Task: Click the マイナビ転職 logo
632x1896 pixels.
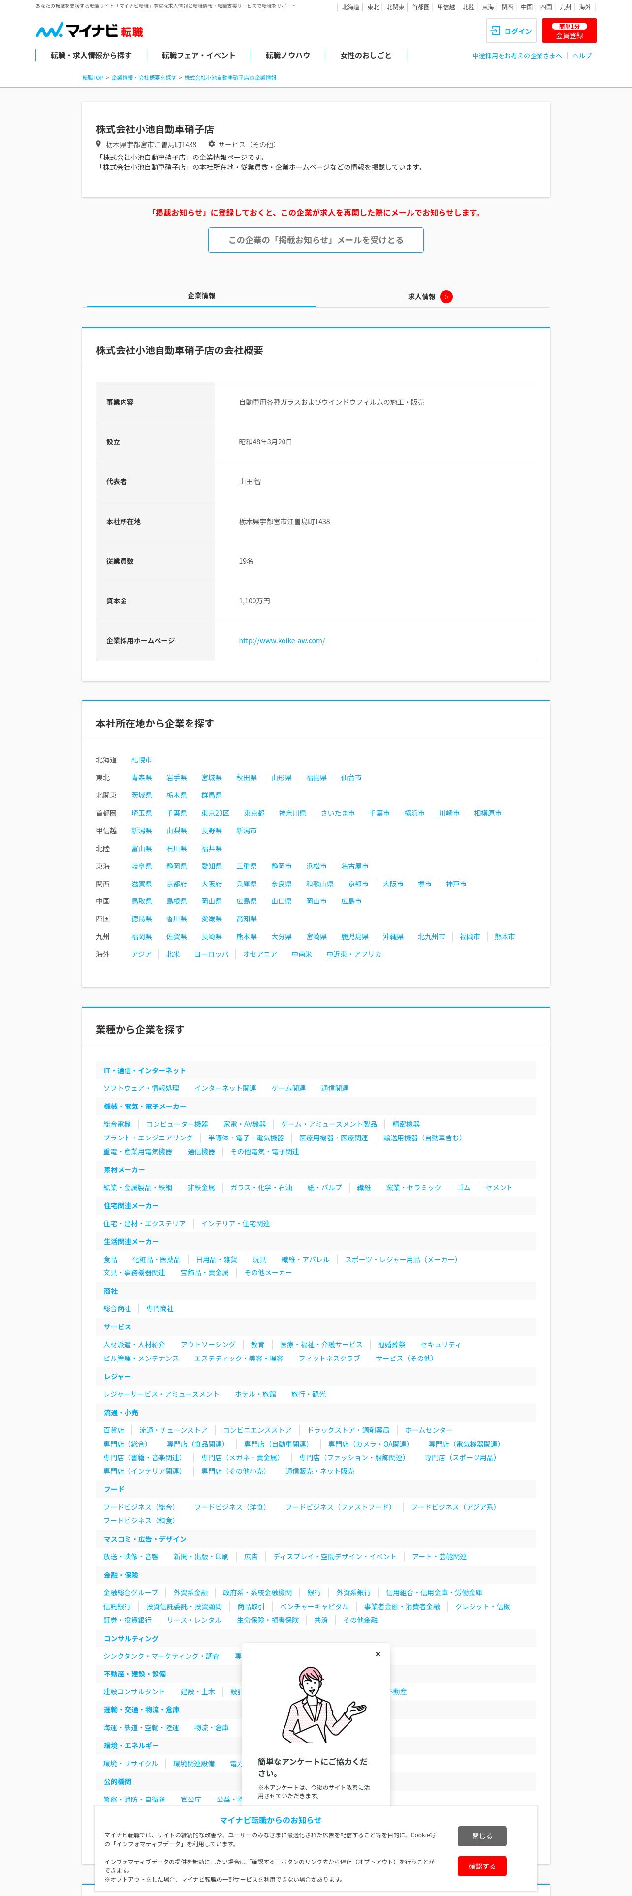Action: (89, 31)
